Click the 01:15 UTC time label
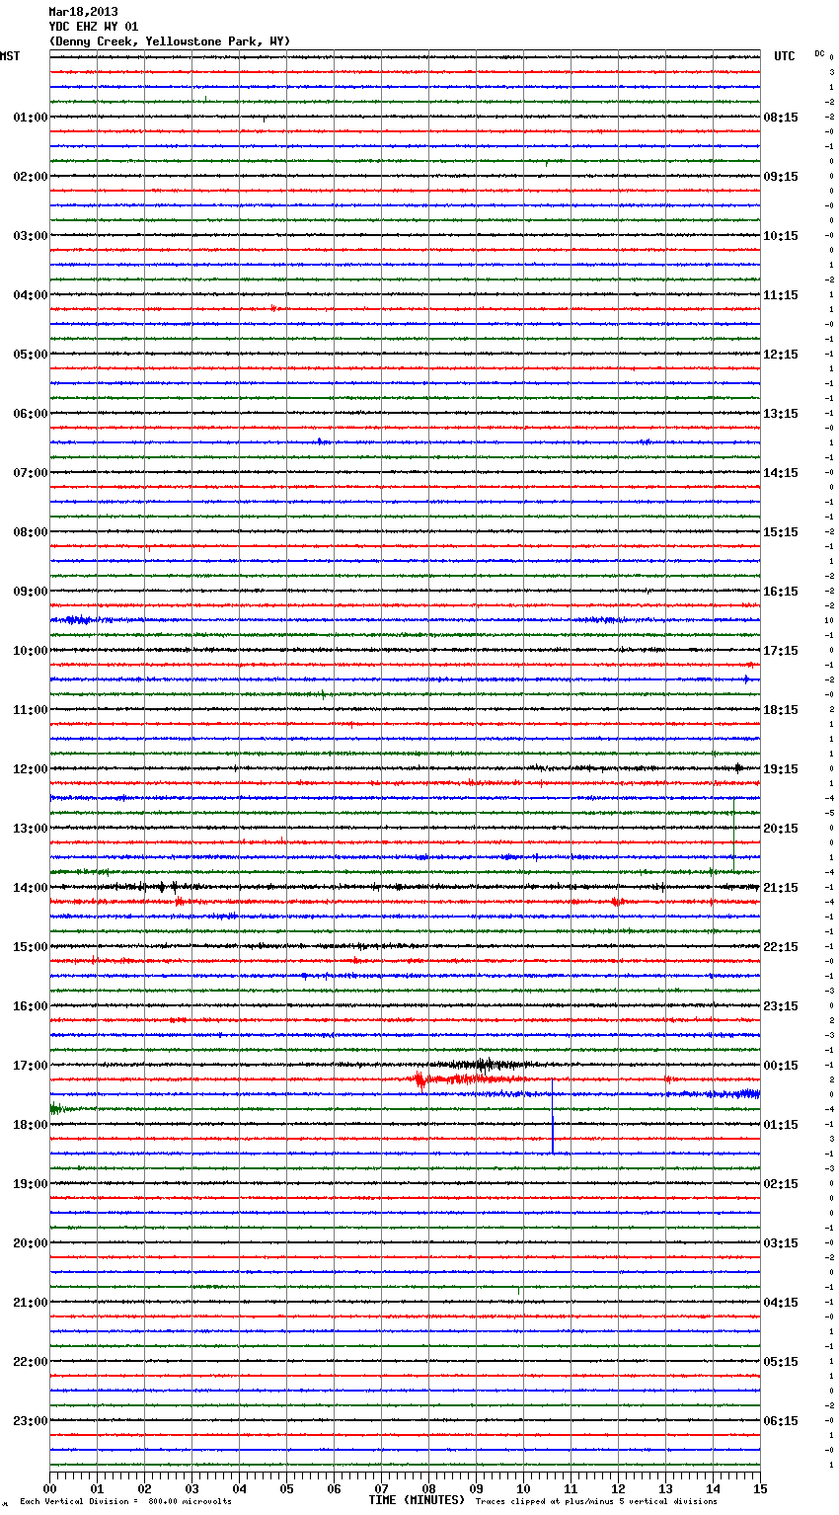839x1515 pixels. (781, 1125)
